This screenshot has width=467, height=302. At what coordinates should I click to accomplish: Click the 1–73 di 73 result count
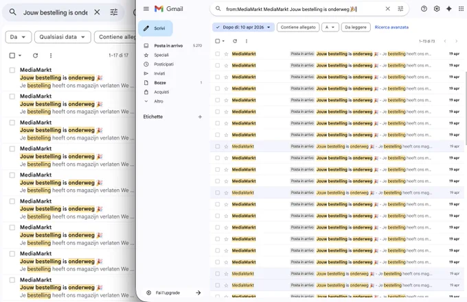pos(426,41)
